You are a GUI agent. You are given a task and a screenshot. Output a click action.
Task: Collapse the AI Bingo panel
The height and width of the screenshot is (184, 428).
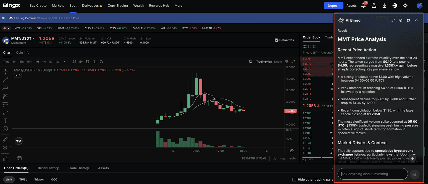click(416, 20)
